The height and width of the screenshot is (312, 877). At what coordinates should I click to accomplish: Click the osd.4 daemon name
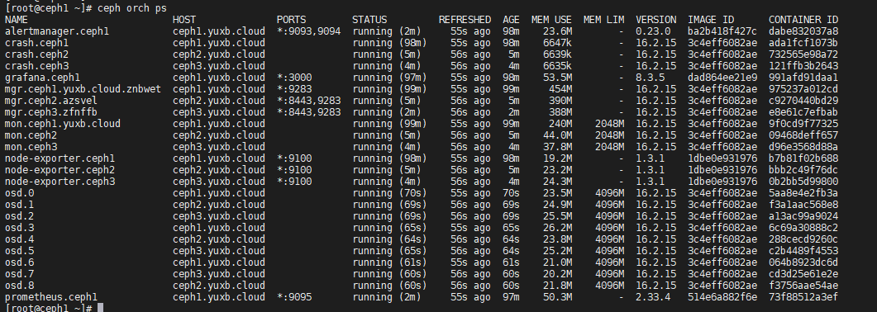19,239
